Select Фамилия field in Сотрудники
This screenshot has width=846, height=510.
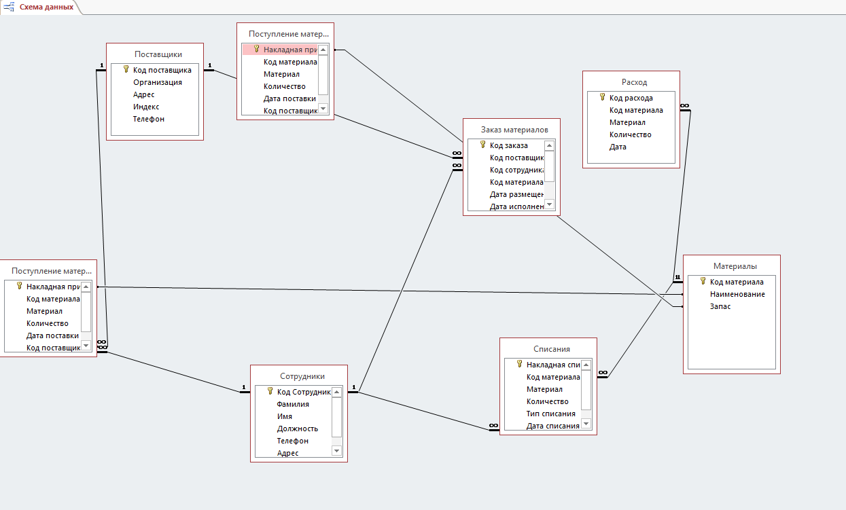coord(294,404)
